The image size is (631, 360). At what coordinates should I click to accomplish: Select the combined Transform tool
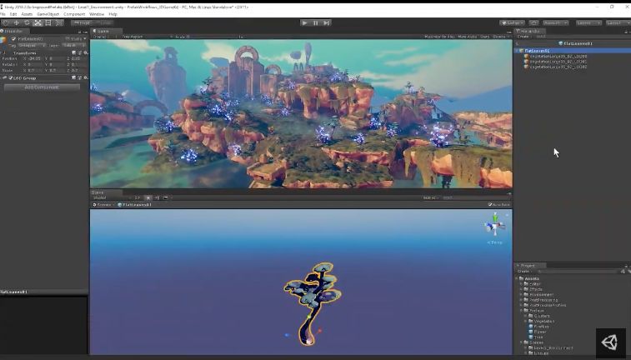point(58,23)
